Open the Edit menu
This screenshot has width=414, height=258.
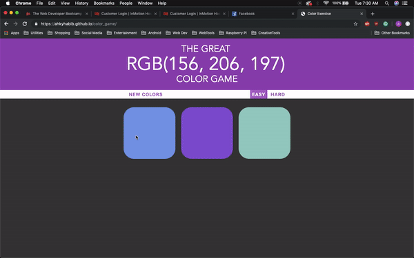(x=52, y=3)
